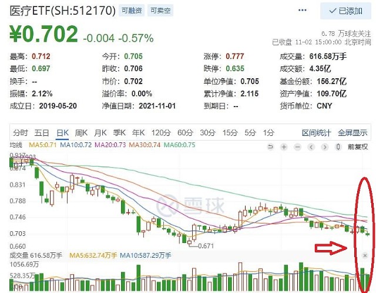The image size is (376, 293).
Task: Toggle candlestick style icon
Action: [338, 146]
